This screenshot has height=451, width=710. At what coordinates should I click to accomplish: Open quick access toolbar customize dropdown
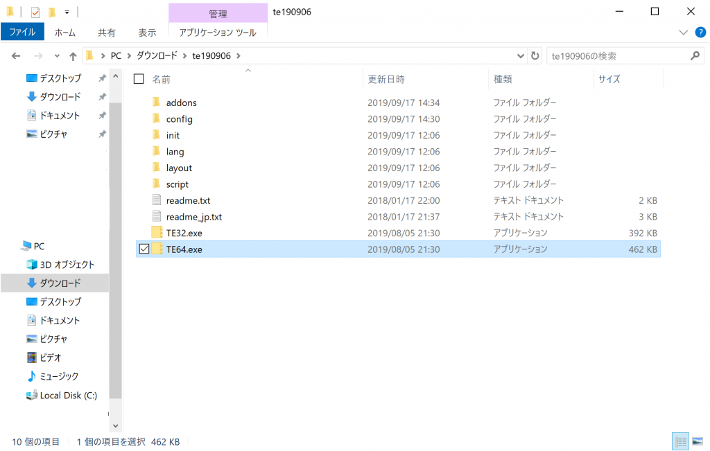(x=67, y=12)
